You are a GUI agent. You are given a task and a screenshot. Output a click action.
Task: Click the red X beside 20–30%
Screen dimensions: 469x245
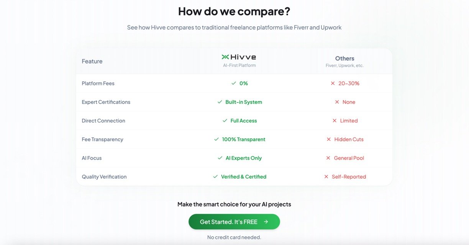pos(333,83)
